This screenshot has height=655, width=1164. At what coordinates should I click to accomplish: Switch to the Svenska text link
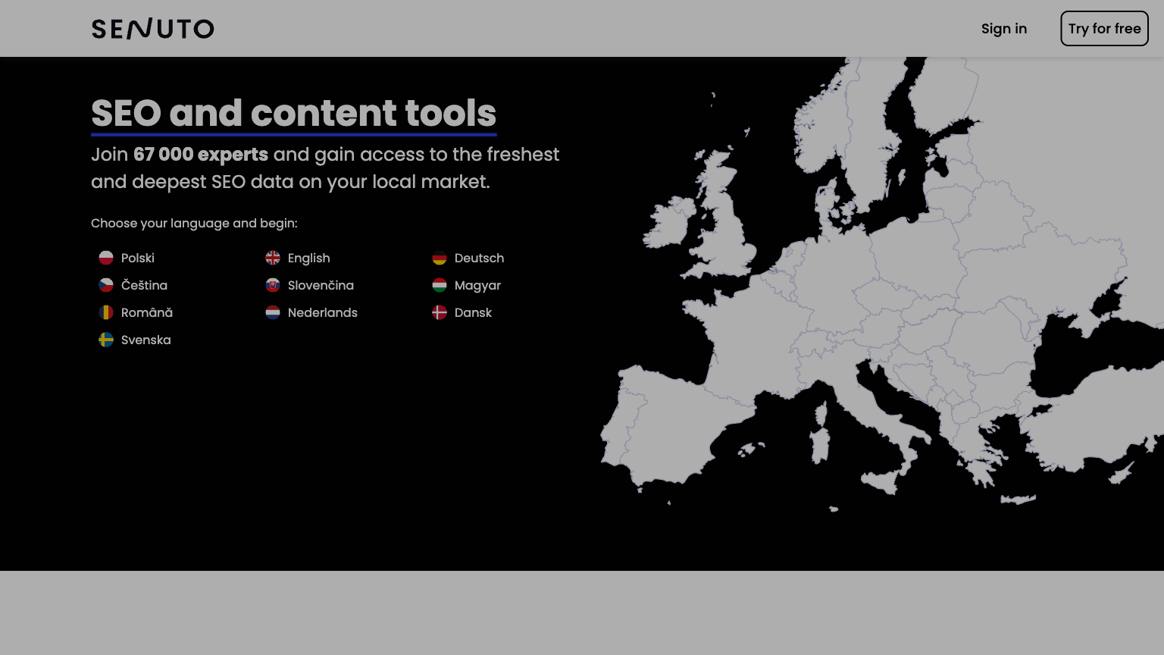click(x=145, y=340)
